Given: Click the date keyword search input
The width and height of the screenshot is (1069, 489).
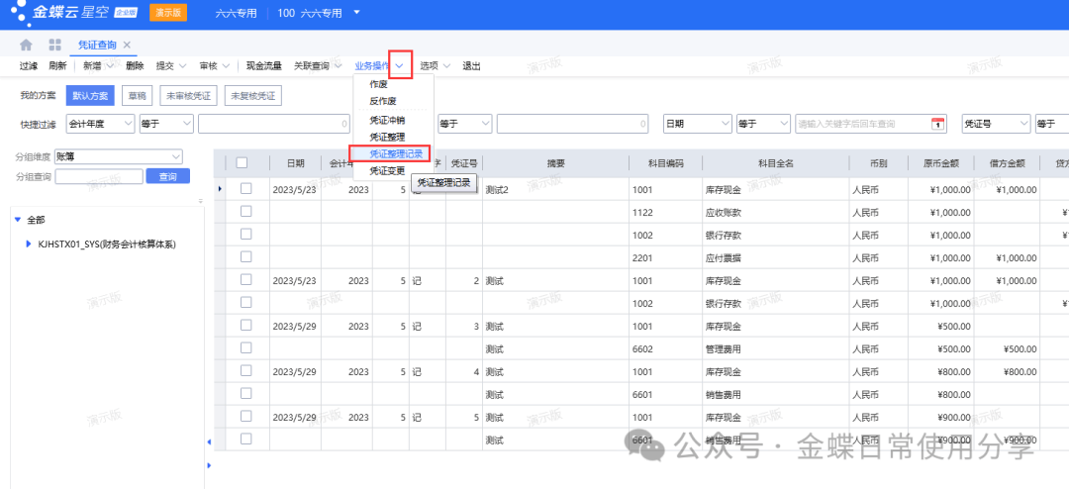Looking at the screenshot, I should point(861,124).
